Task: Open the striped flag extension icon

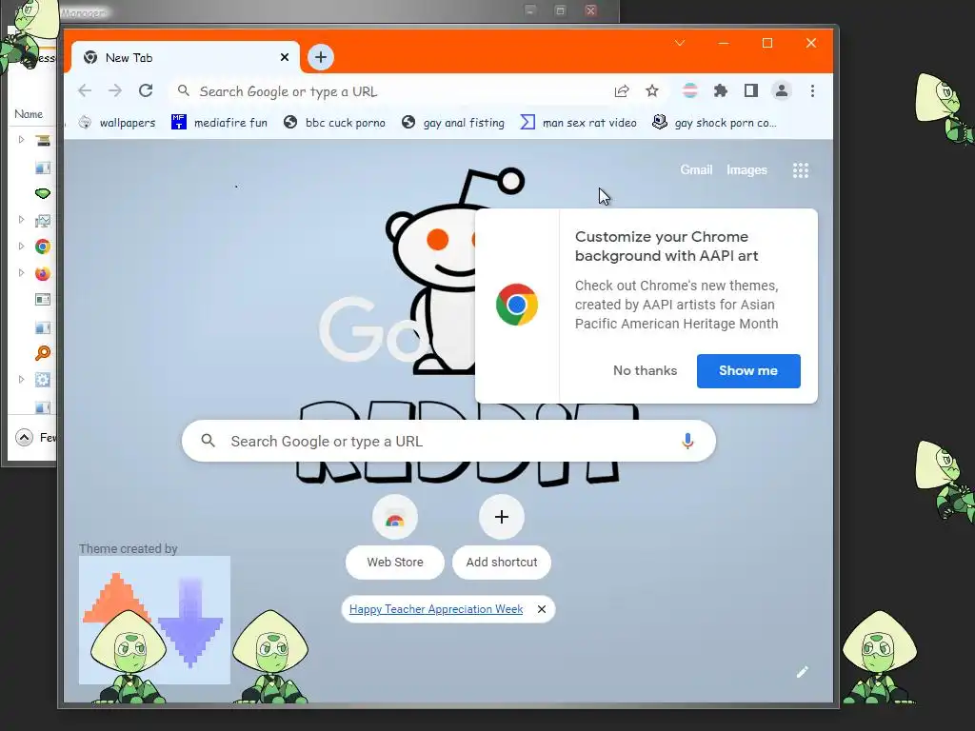Action: coord(689,90)
